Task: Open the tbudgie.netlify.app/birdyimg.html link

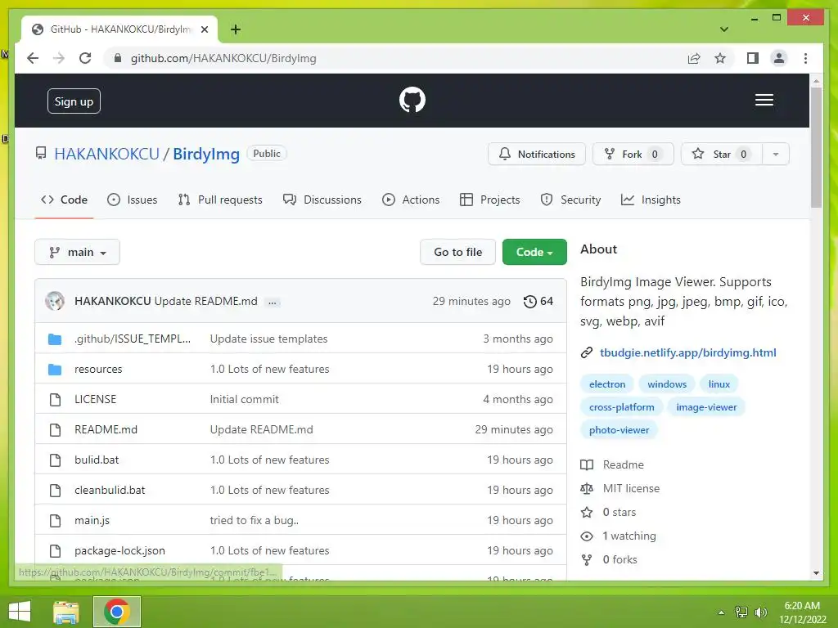Action: coord(687,353)
